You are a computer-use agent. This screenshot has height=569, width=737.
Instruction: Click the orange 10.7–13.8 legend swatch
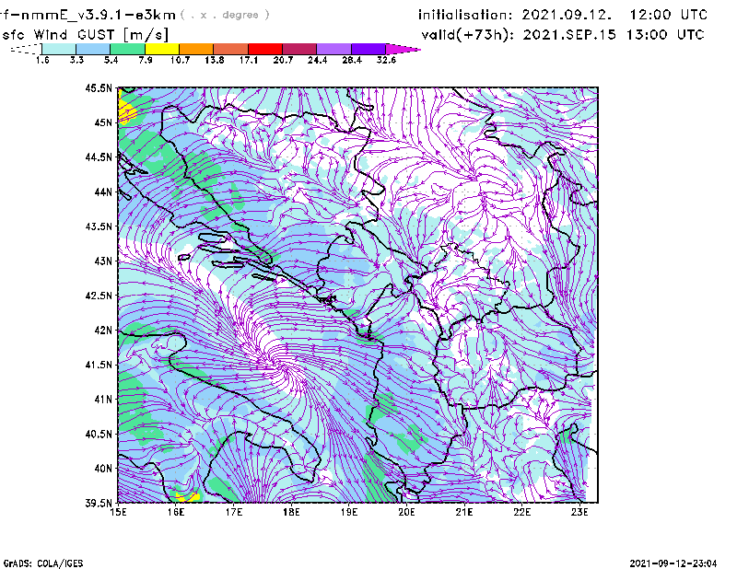point(196,49)
